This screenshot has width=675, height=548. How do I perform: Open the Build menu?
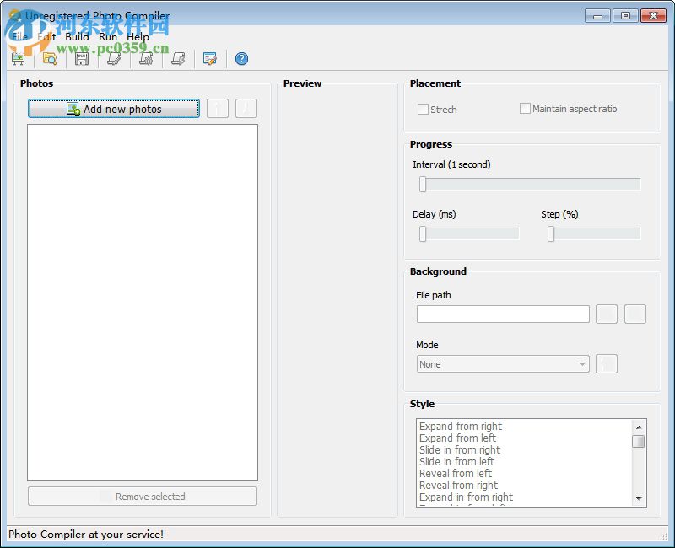tap(77, 37)
